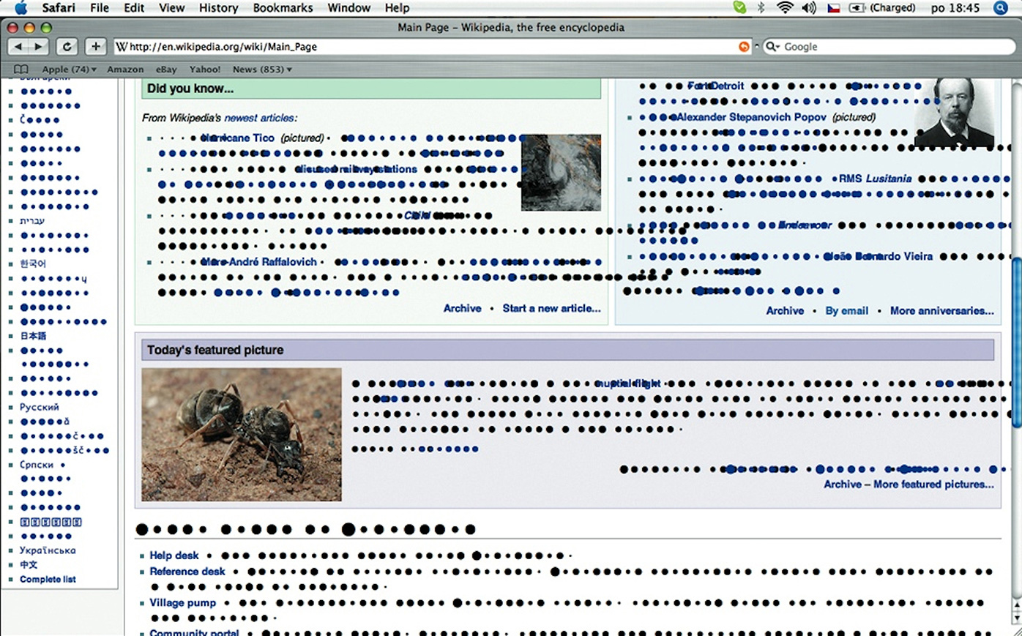
Task: Open the Help desk link
Action: point(174,555)
